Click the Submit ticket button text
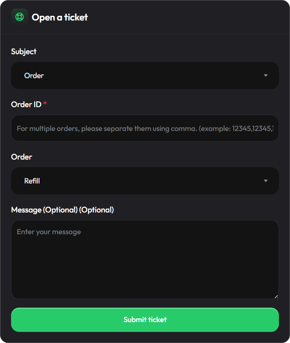 pos(145,320)
